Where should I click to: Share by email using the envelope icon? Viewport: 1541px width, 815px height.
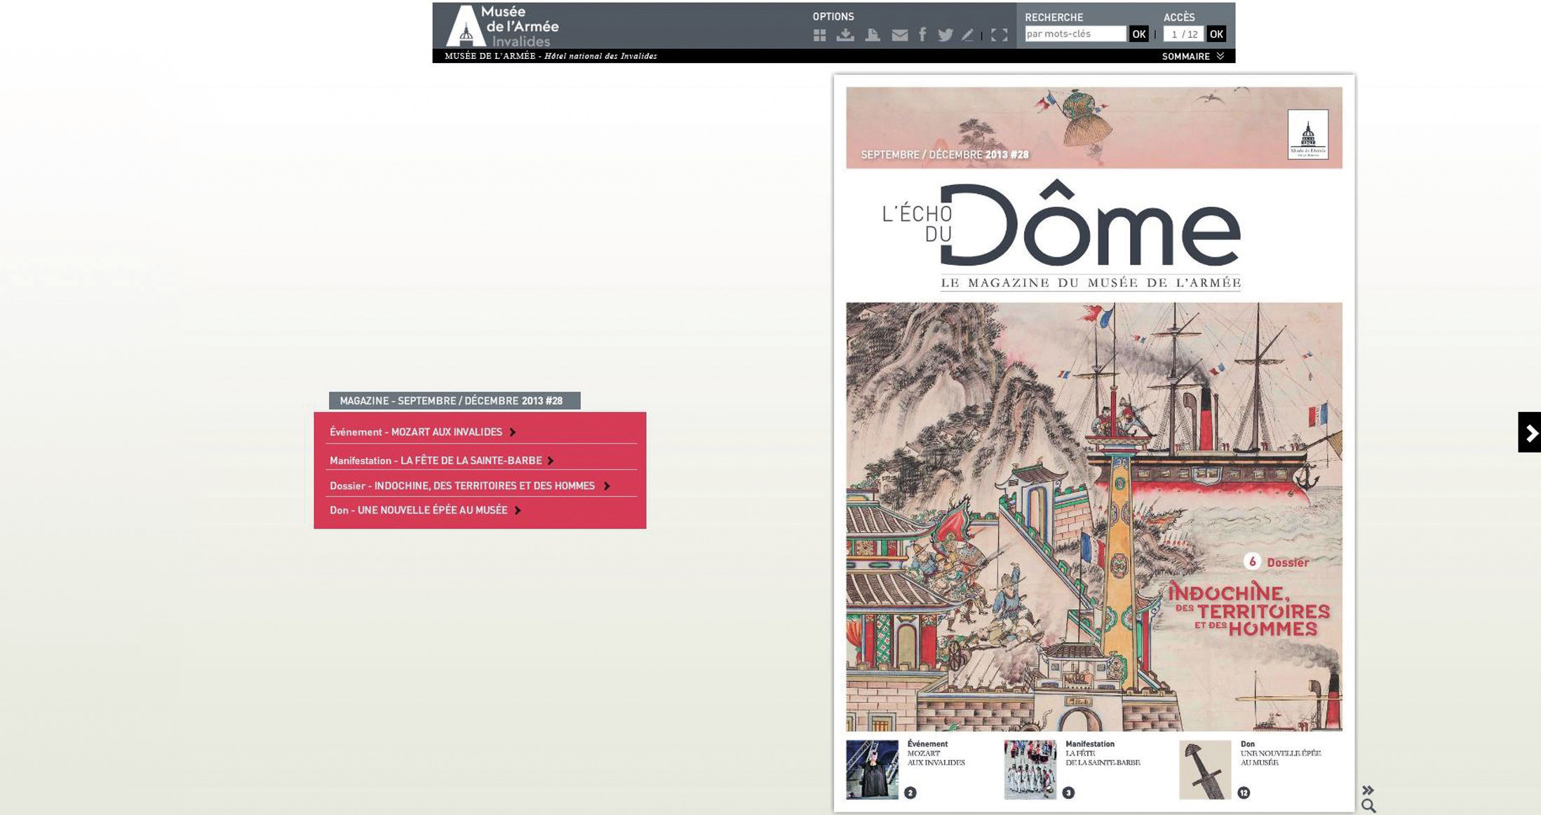click(900, 35)
